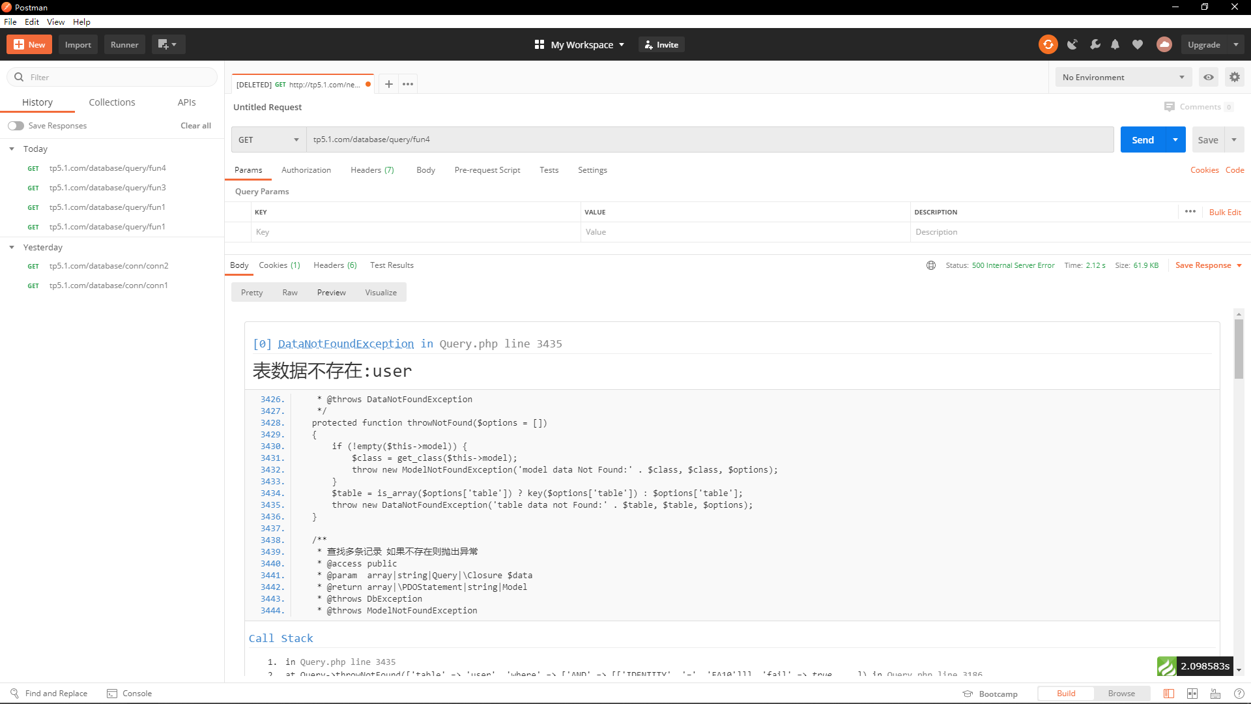This screenshot has height=704, width=1251.
Task: Open the tab options three-dots menu
Action: [408, 84]
